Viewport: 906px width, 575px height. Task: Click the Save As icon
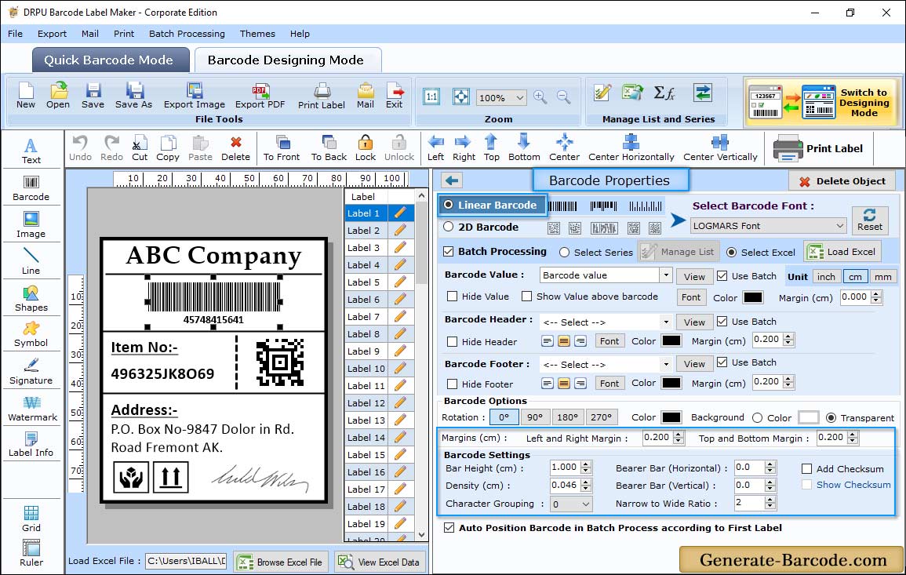pyautogui.click(x=133, y=95)
